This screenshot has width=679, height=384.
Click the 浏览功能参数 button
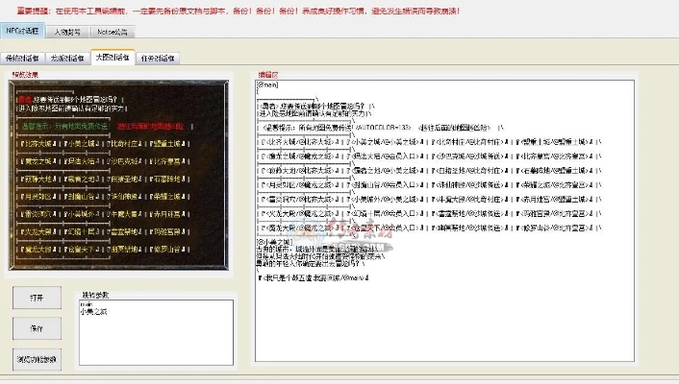(37, 359)
